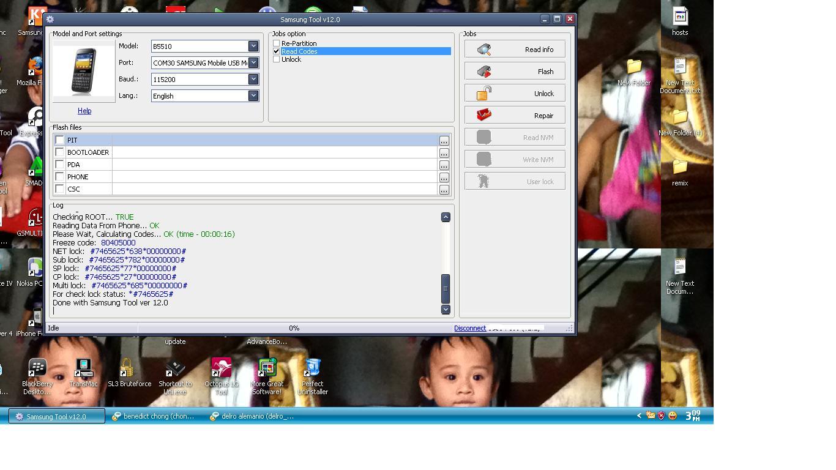
Task: Click the PDA file path field
Action: click(275, 165)
